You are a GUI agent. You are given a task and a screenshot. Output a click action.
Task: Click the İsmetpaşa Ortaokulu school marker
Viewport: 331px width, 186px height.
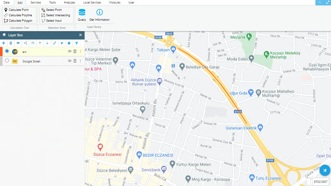142,109
